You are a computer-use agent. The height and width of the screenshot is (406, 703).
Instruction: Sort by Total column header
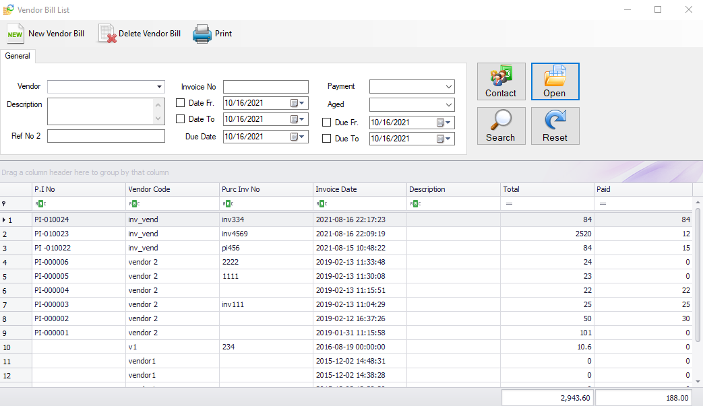pos(547,189)
